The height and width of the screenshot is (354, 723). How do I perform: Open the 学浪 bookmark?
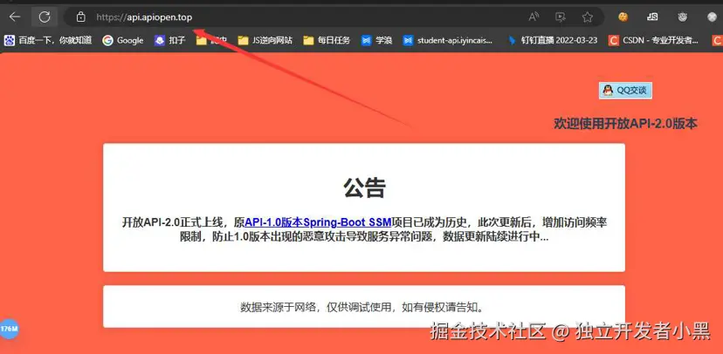[377, 40]
